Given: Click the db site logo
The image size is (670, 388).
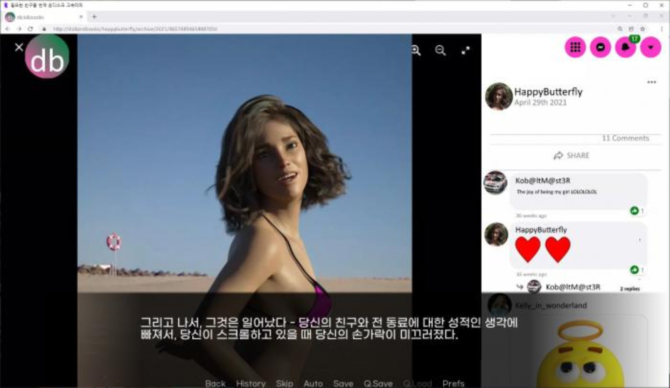Looking at the screenshot, I should [x=47, y=57].
